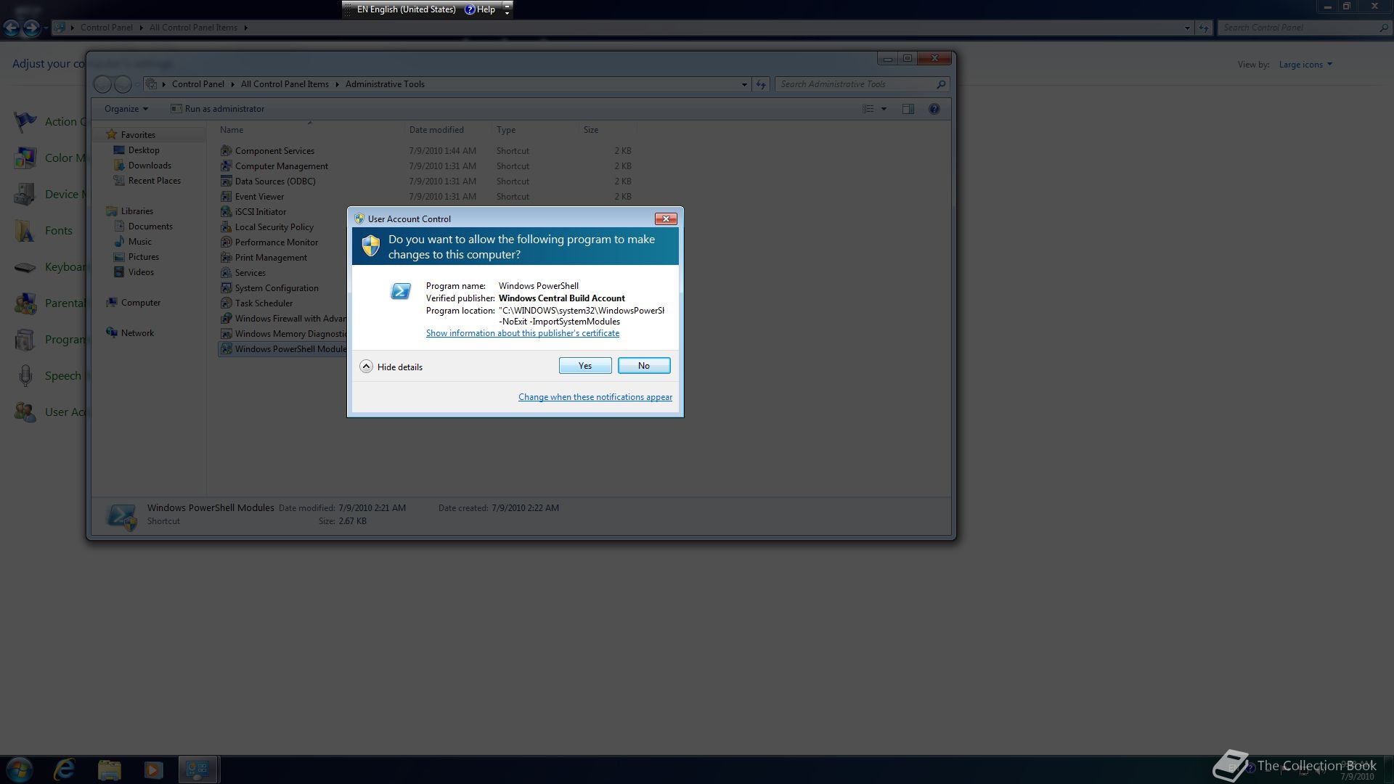Image resolution: width=1394 pixels, height=784 pixels.
Task: Click EN English (United States) language indicator
Action: pyautogui.click(x=407, y=9)
